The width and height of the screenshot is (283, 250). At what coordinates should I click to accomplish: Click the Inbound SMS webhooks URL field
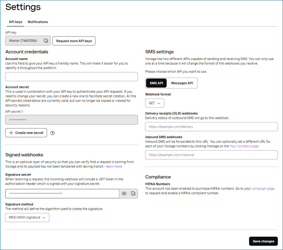(211, 155)
